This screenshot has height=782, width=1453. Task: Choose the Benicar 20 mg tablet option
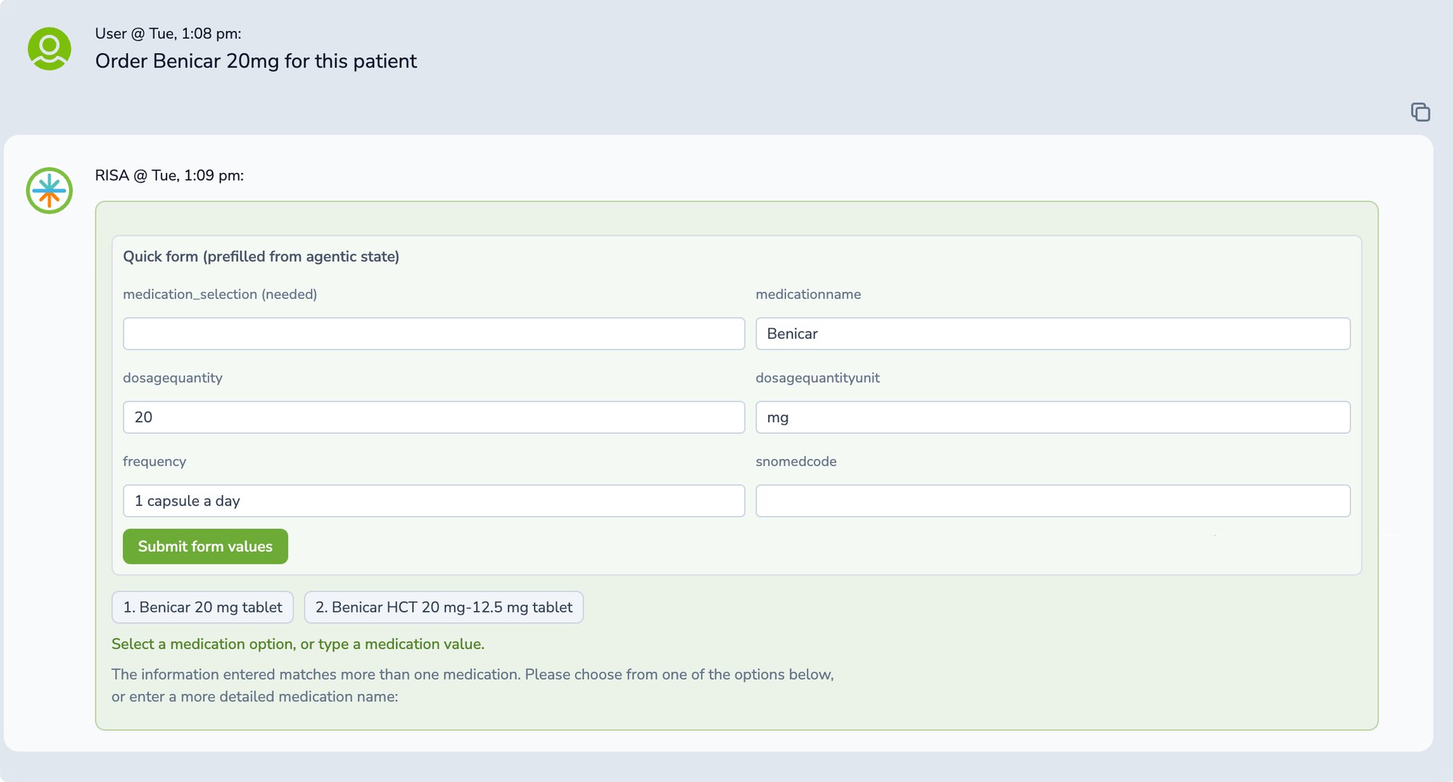point(203,607)
